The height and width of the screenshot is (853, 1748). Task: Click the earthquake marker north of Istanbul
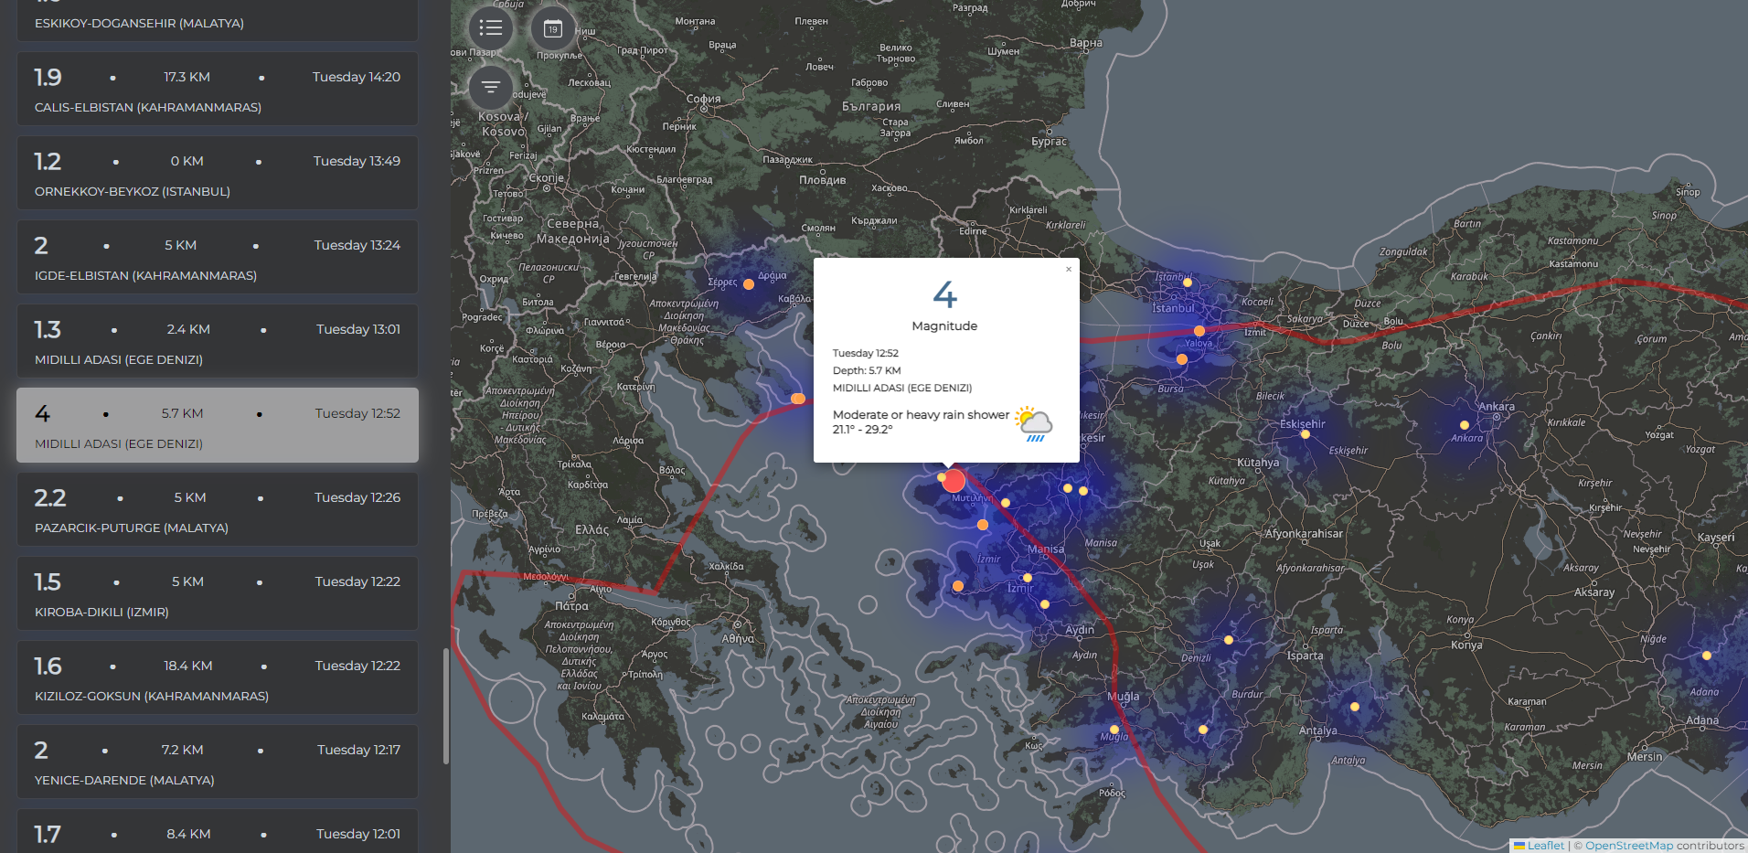point(1188,283)
